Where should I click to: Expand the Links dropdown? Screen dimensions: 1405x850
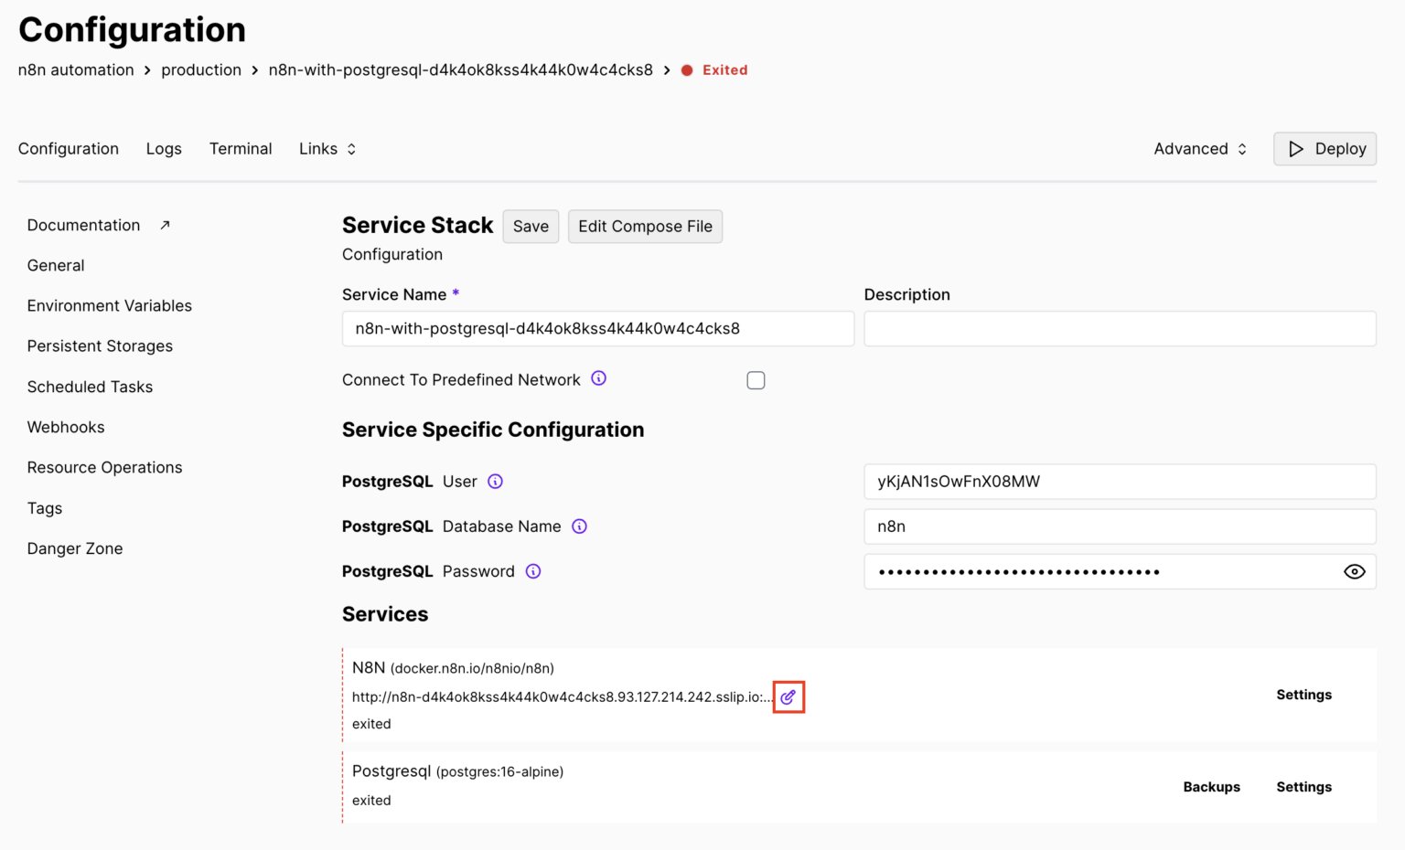tap(326, 148)
